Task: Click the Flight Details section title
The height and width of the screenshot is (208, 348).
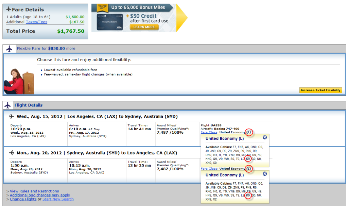Action: pyautogui.click(x=29, y=105)
